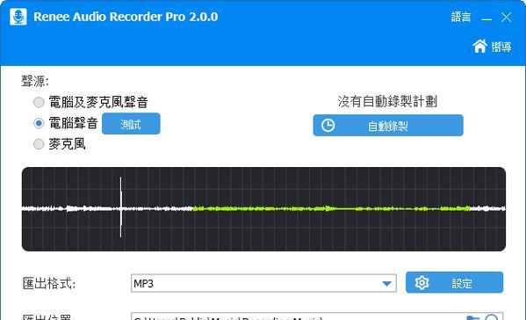This screenshot has width=526, height=320.
Task: Click the white waveform spike marker
Action: pos(121,207)
